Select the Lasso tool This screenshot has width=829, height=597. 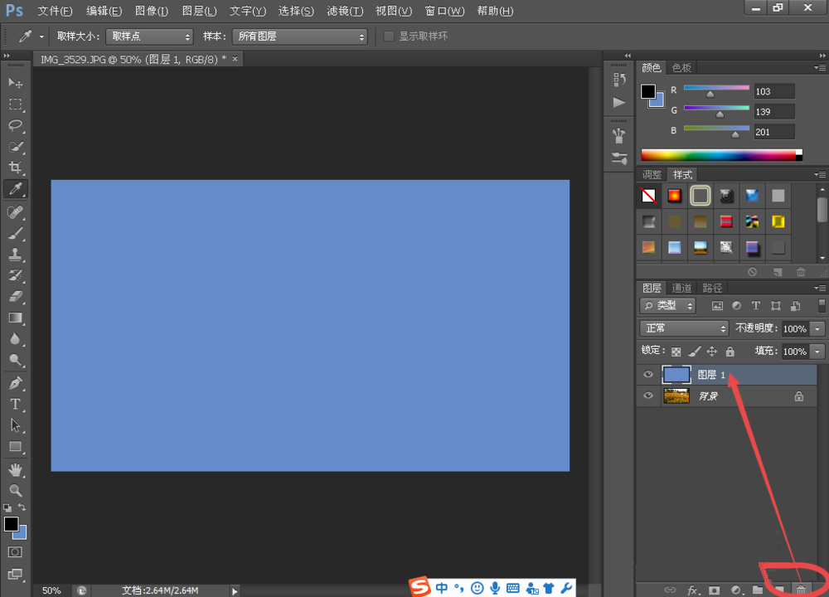pos(15,125)
